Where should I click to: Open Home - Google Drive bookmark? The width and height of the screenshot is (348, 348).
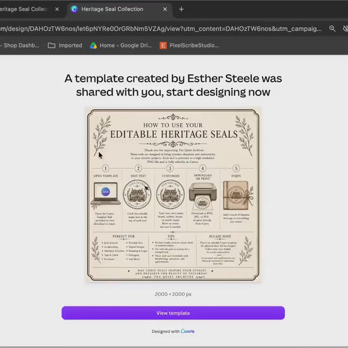coord(121,46)
